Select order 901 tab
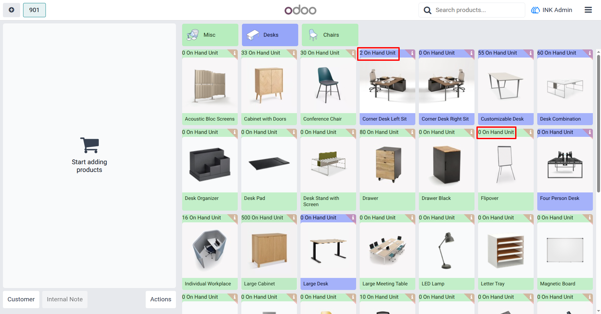The image size is (601, 314). pyautogui.click(x=34, y=10)
